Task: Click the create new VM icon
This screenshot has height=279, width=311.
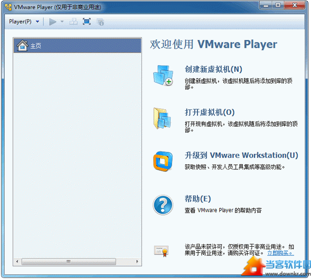Action: [163, 75]
